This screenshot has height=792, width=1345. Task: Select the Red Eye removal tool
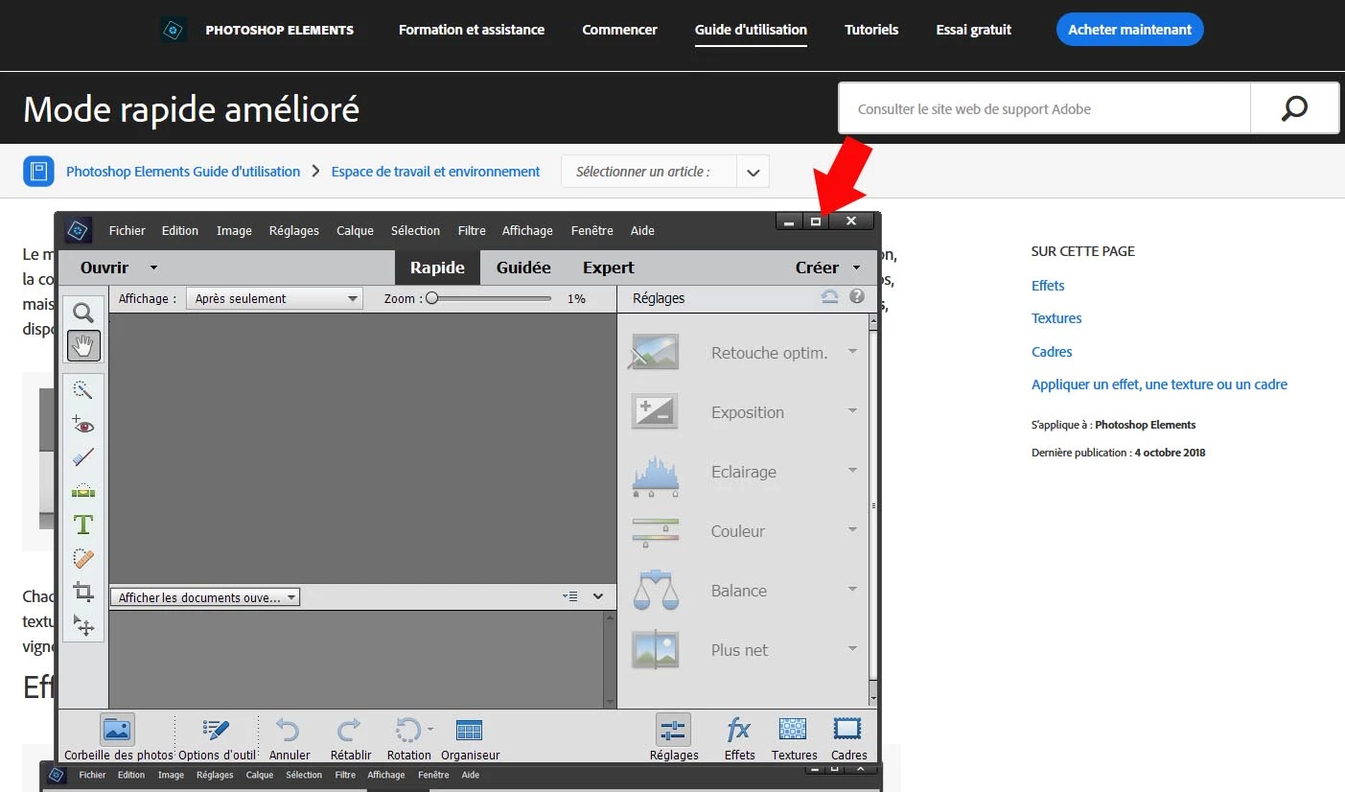(x=83, y=424)
